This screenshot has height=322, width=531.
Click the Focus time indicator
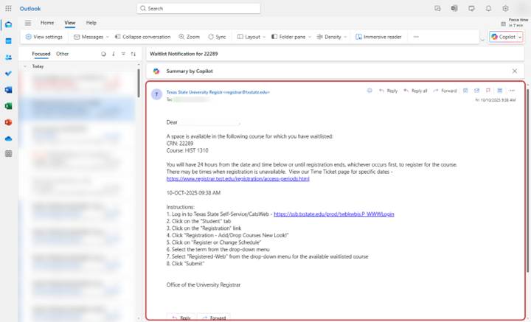tap(515, 23)
